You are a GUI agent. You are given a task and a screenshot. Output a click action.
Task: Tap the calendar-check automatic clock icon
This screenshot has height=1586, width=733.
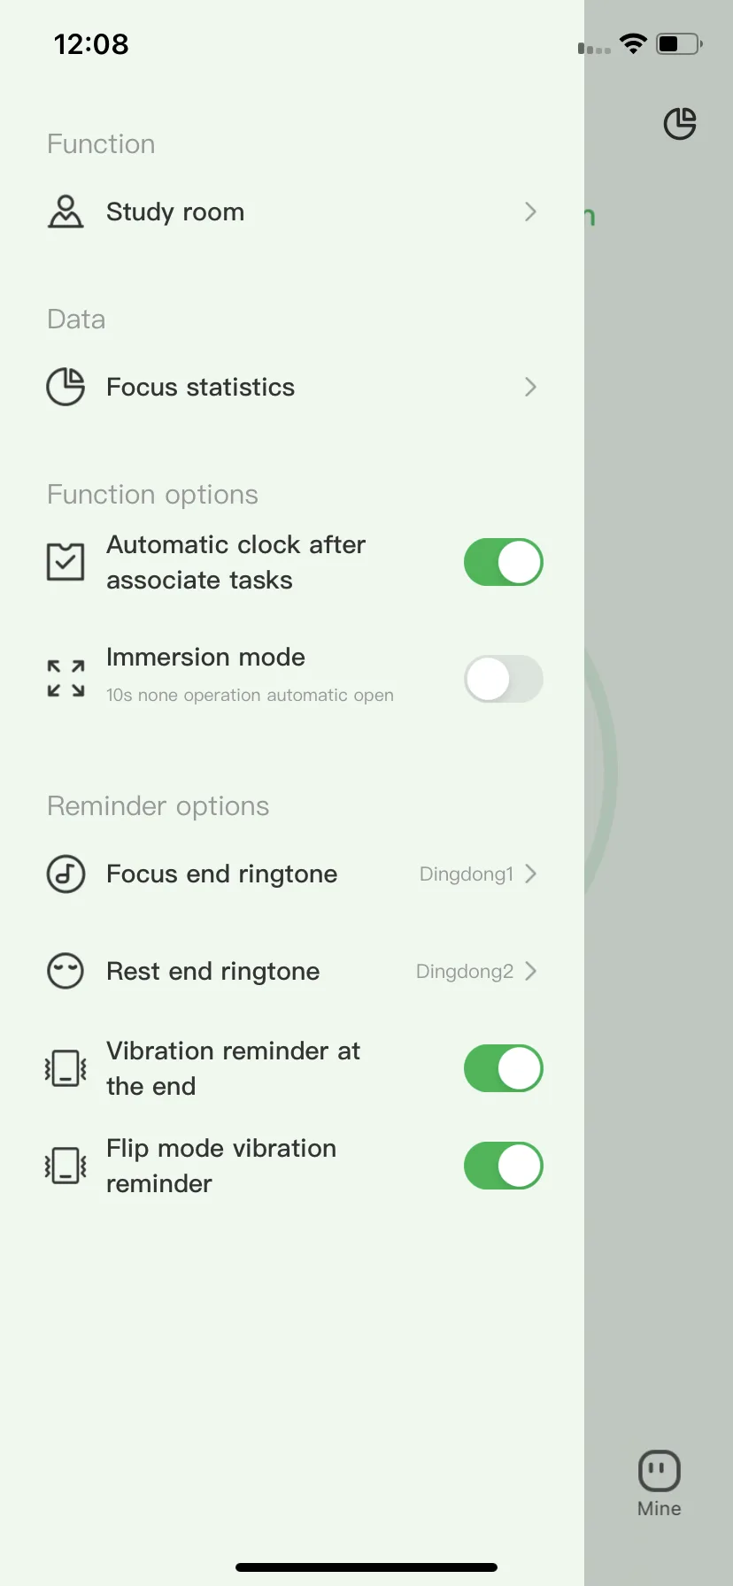pyautogui.click(x=66, y=562)
